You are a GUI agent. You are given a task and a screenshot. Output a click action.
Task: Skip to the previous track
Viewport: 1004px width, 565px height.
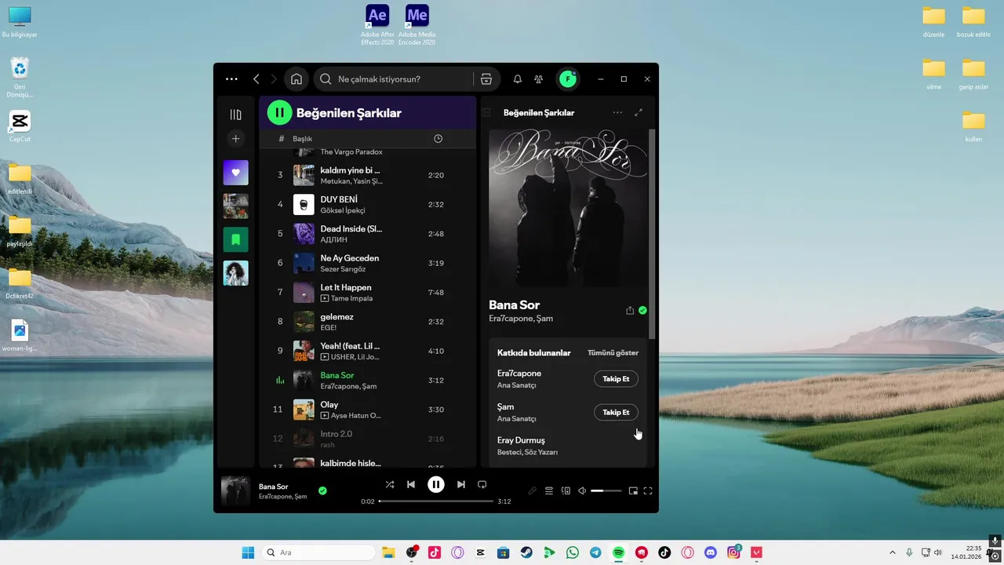[411, 485]
